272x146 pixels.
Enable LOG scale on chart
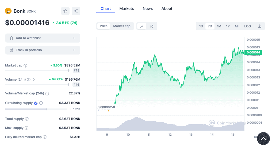click(247, 26)
